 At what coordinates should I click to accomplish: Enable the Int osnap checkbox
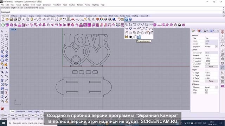tap(36, 115)
